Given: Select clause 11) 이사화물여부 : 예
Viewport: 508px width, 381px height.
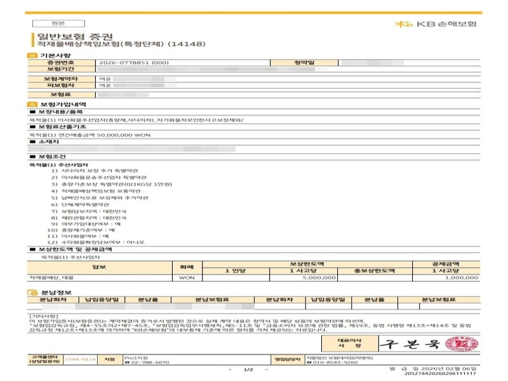Looking at the screenshot, I should pyautogui.click(x=78, y=236).
